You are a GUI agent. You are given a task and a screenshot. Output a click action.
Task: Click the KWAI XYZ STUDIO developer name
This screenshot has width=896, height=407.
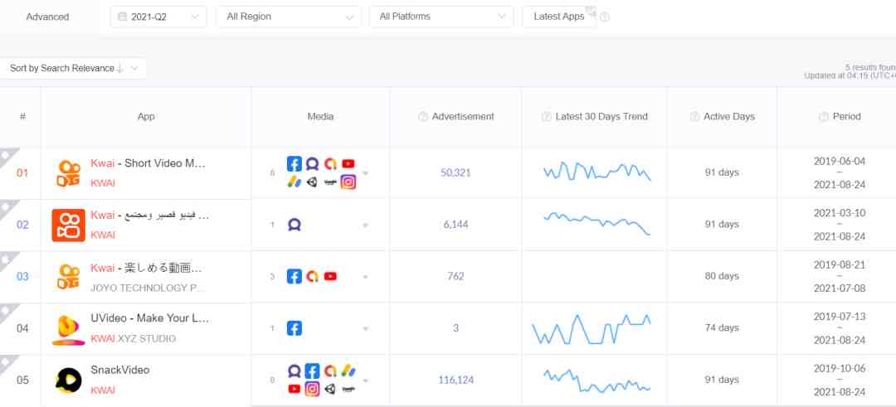(x=133, y=338)
